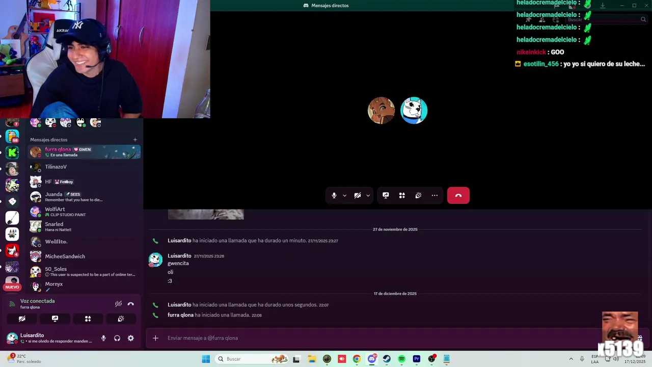Click the system tray microphone icon
The image size is (652, 367).
[582, 359]
